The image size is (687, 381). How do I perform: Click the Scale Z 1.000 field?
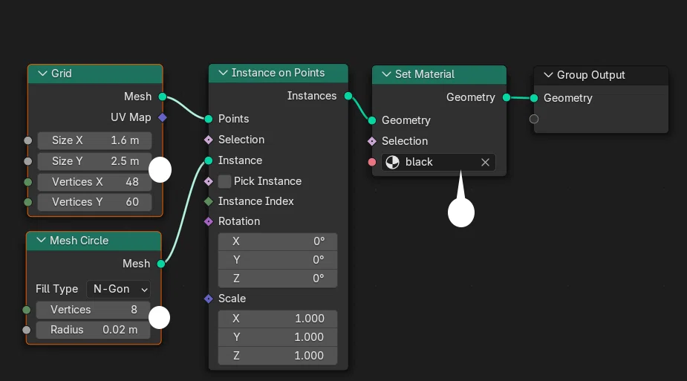click(x=278, y=356)
